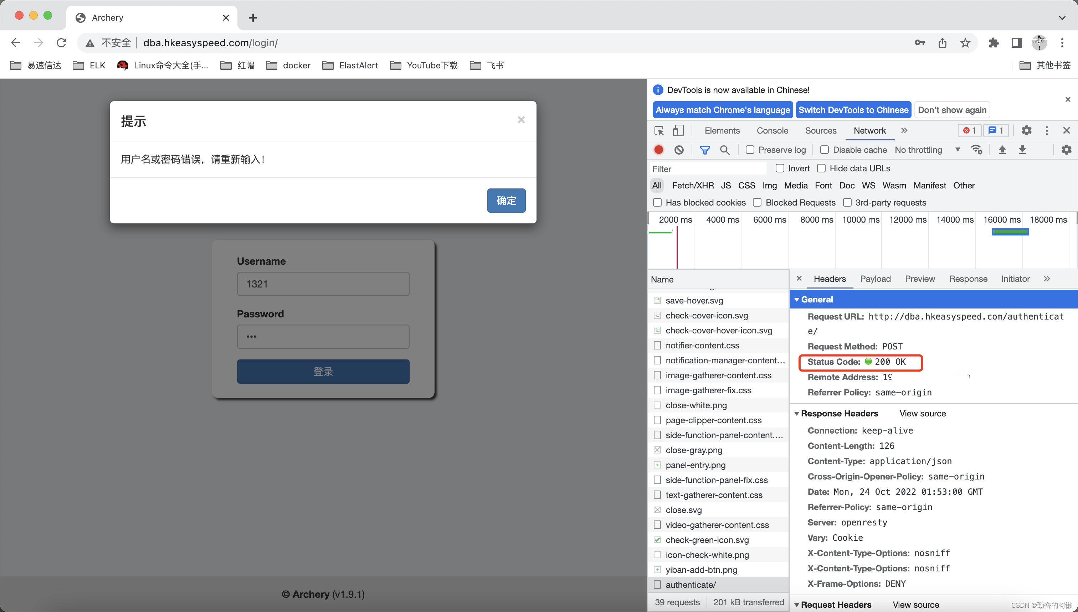Open View source for Response Headers
The height and width of the screenshot is (612, 1078).
click(x=922, y=414)
